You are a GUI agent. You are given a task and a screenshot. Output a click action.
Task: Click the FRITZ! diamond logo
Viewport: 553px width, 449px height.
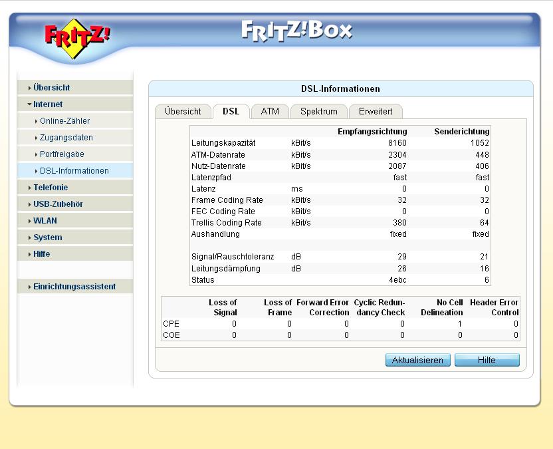(x=77, y=39)
